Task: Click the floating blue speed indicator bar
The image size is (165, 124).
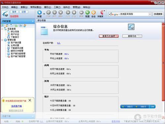Action: point(138,107)
